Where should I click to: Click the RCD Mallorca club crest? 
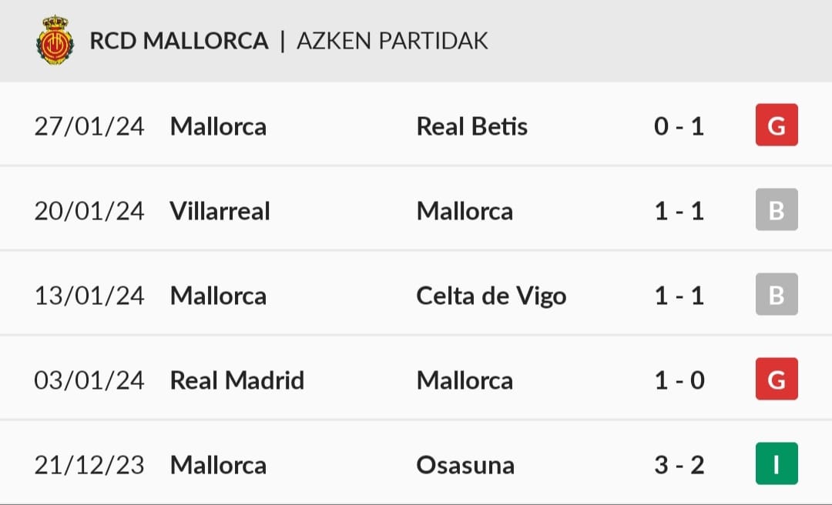click(x=55, y=40)
